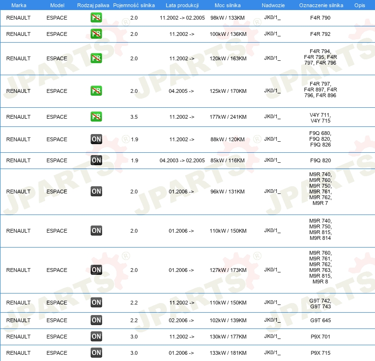Select production date 02.2006 ->
The image size is (375, 361).
(181, 320)
